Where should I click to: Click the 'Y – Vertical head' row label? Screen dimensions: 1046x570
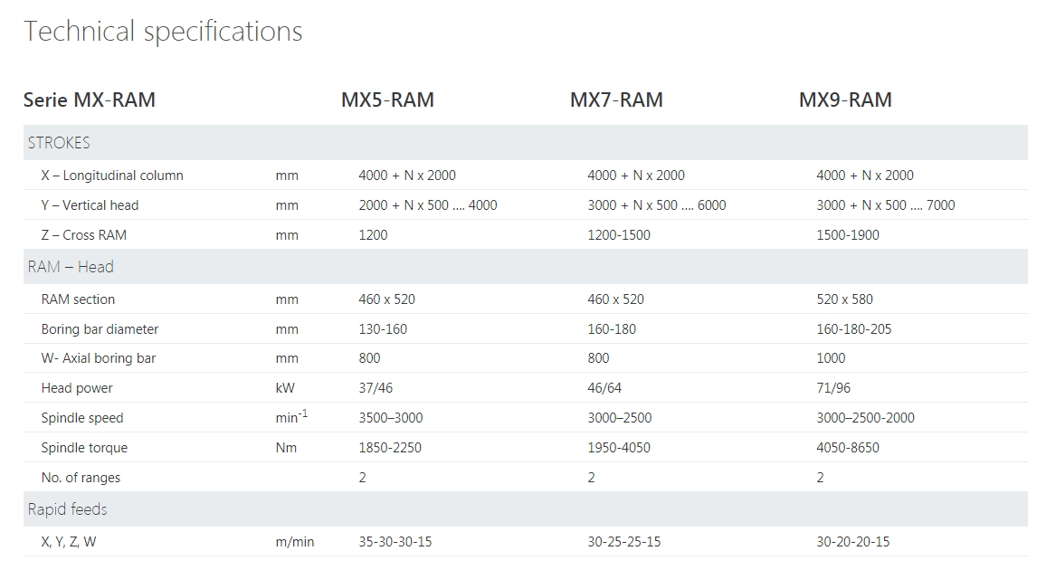point(90,205)
